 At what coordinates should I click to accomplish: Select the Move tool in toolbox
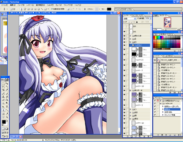tap(7, 84)
